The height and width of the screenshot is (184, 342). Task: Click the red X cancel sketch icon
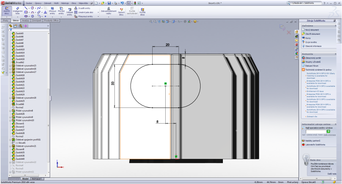289,32
